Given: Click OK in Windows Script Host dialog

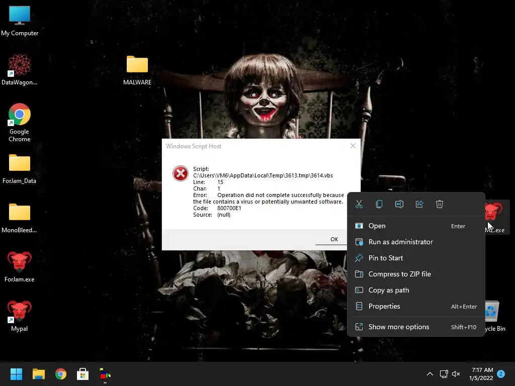Looking at the screenshot, I should (x=332, y=239).
